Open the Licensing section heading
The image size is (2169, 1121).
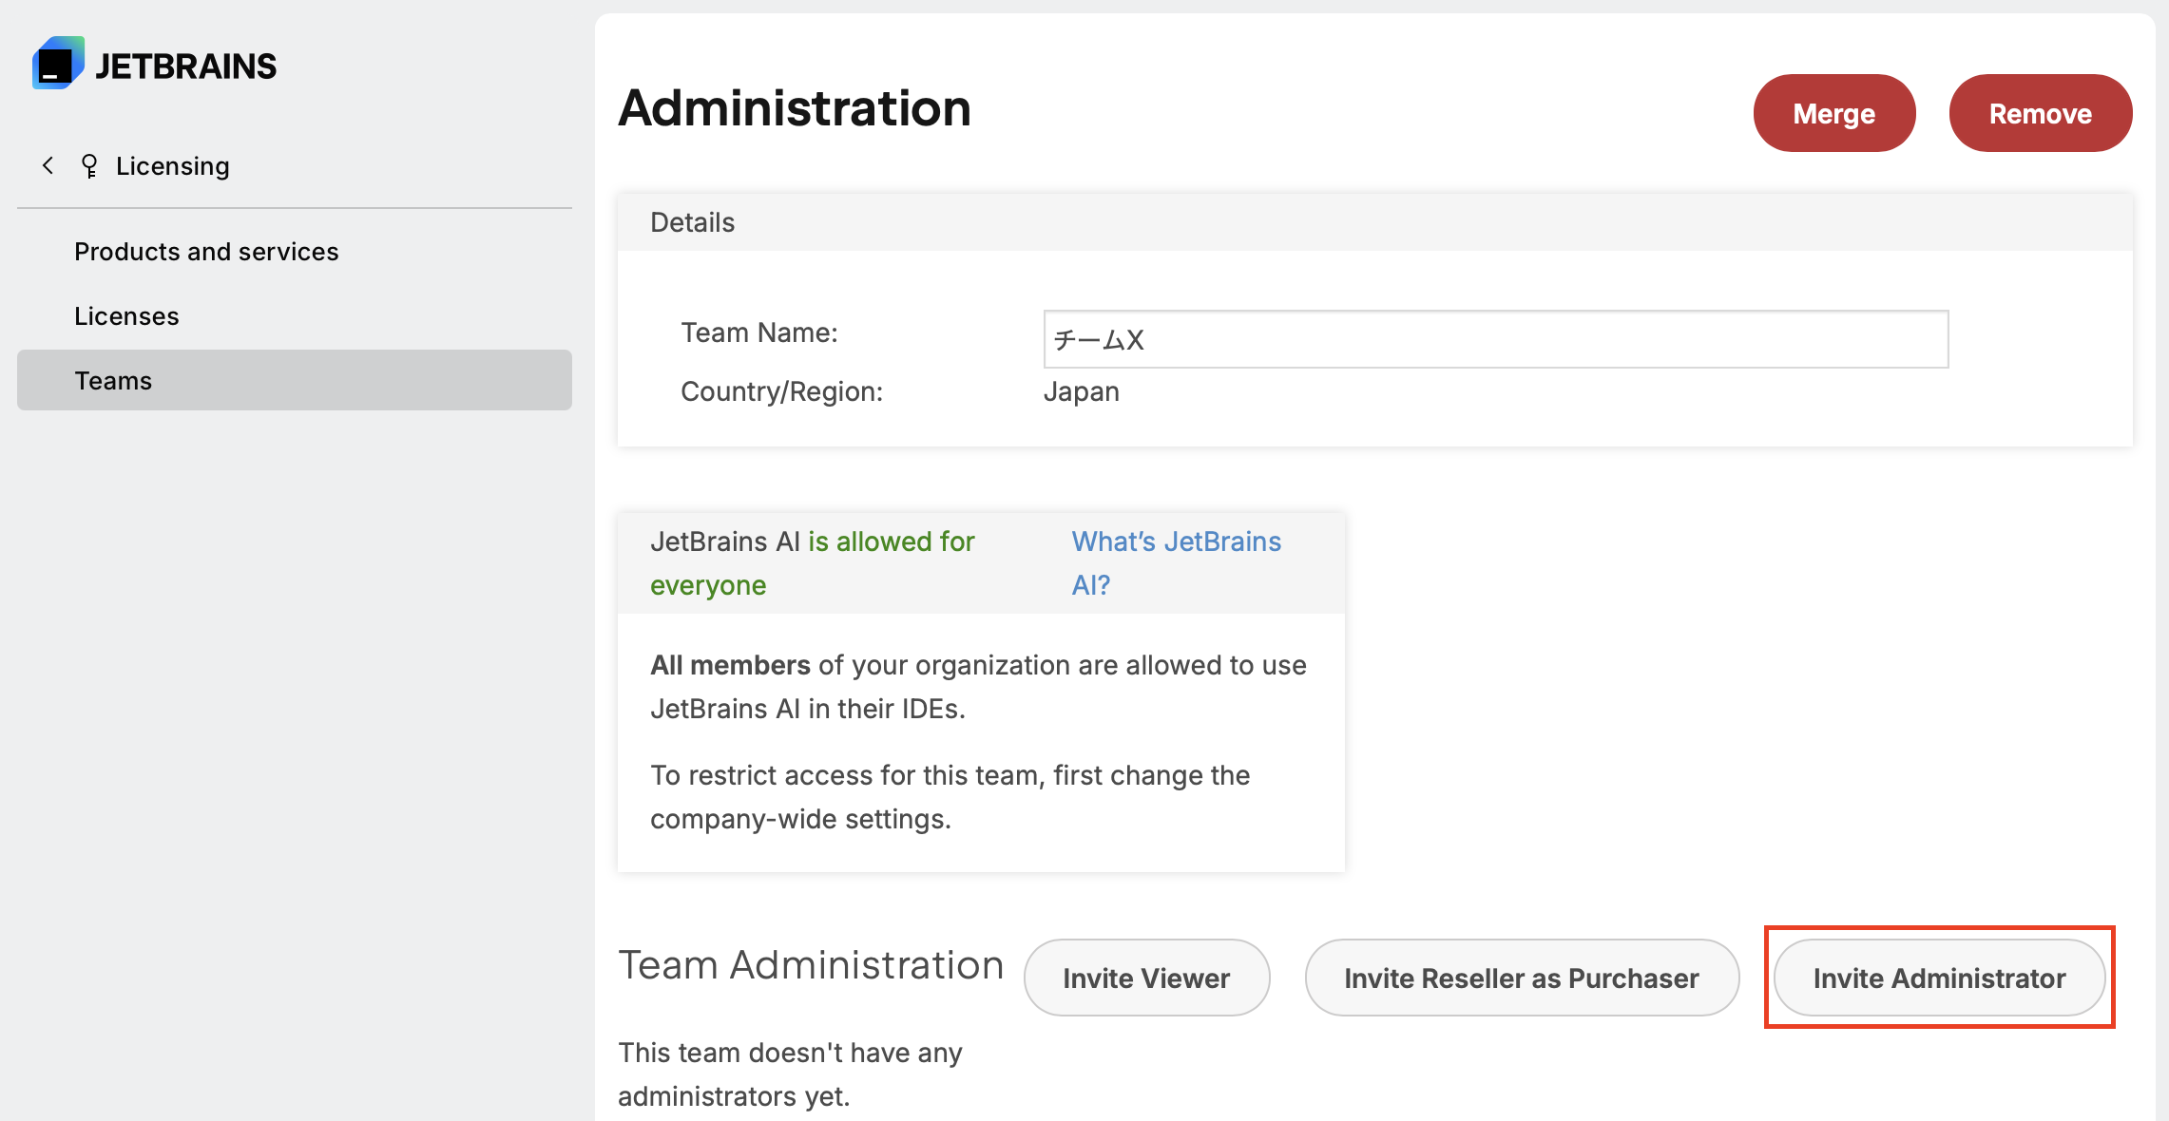pyautogui.click(x=172, y=166)
